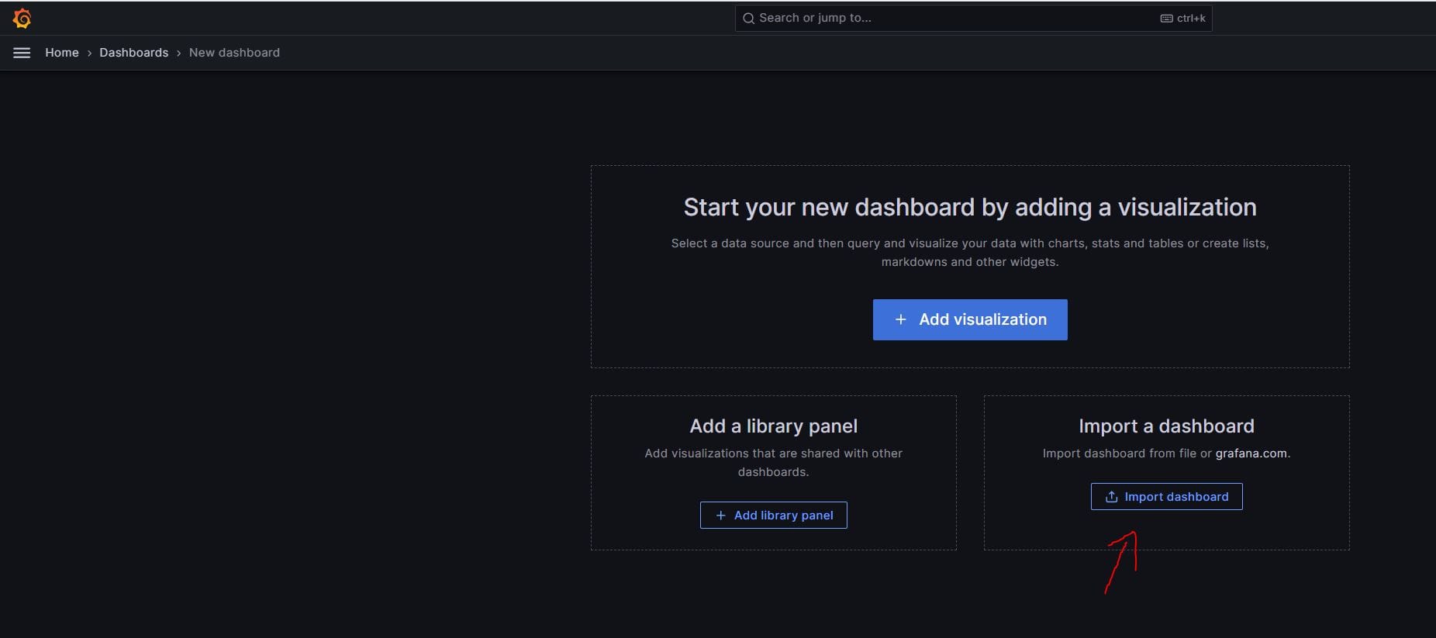The width and height of the screenshot is (1436, 638).
Task: Click 'Add visualizations that are shared' text
Action: [773, 463]
